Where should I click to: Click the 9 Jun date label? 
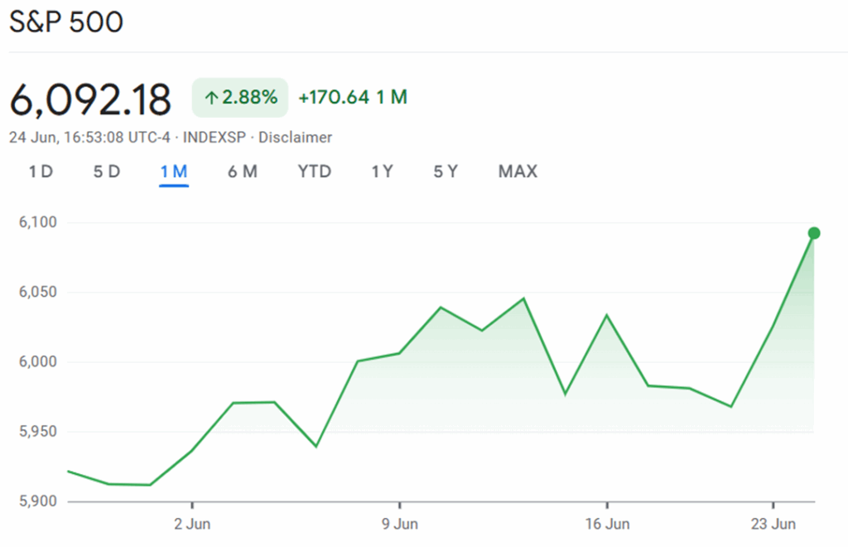tap(400, 525)
